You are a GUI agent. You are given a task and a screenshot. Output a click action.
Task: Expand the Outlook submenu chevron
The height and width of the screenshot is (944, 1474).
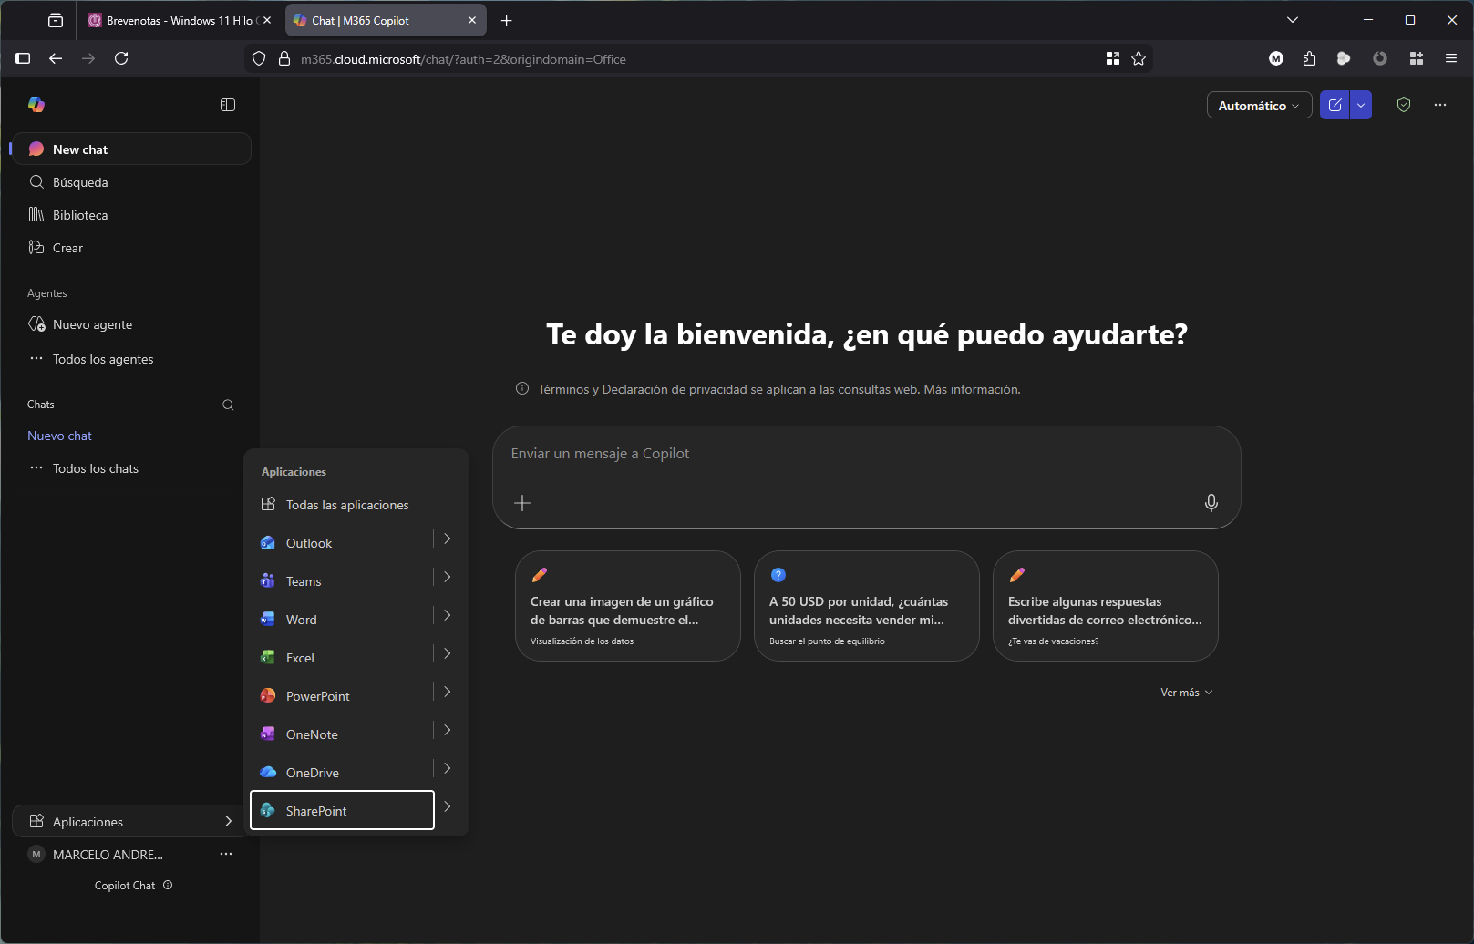click(x=448, y=539)
